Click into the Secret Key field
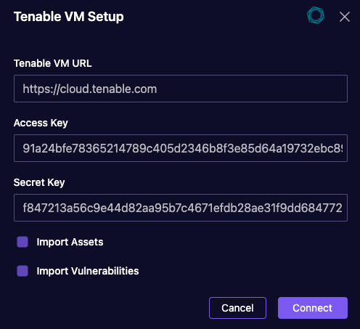Viewport: 360px width, 329px height. tap(181, 208)
